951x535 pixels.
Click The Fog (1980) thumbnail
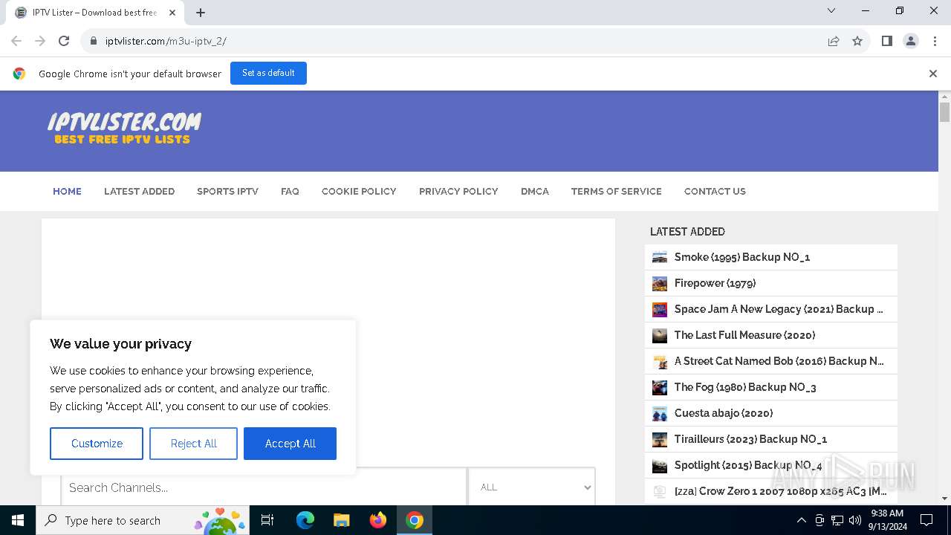660,387
